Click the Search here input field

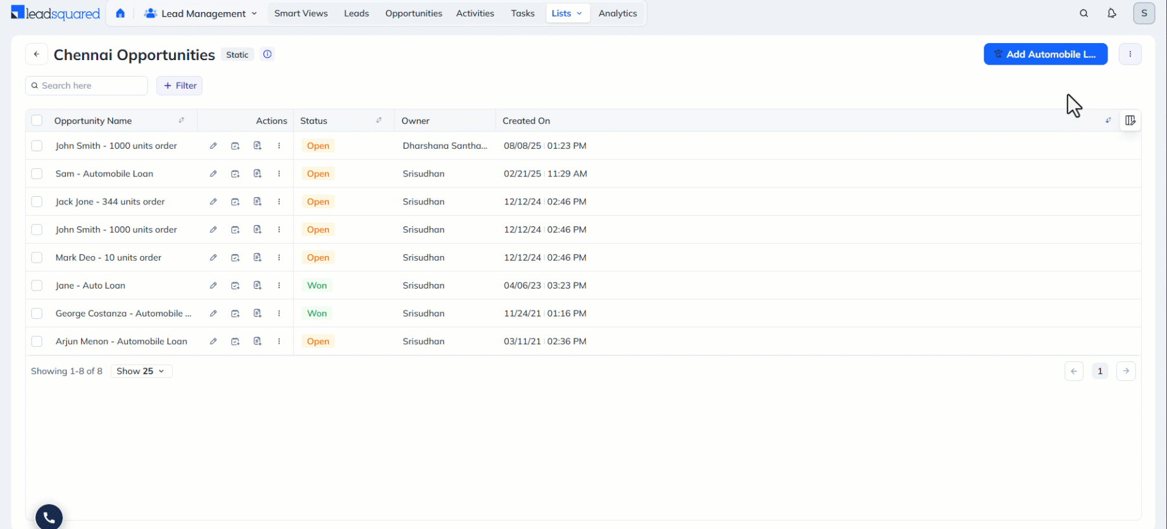(x=87, y=85)
